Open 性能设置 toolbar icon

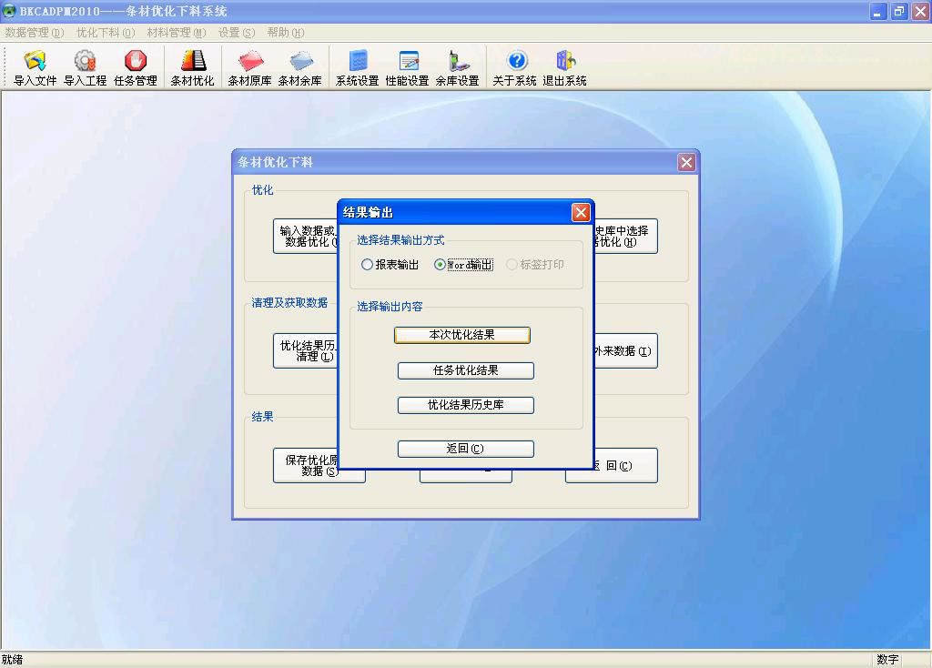point(407,67)
